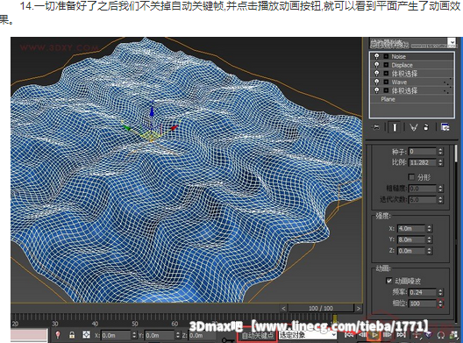463x343 pixels.
Task: Click the 种子 seed spinner arrows
Action: (x=440, y=152)
